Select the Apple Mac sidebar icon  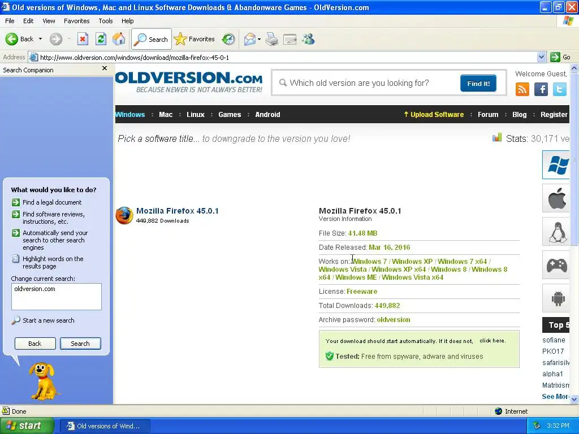(x=556, y=198)
